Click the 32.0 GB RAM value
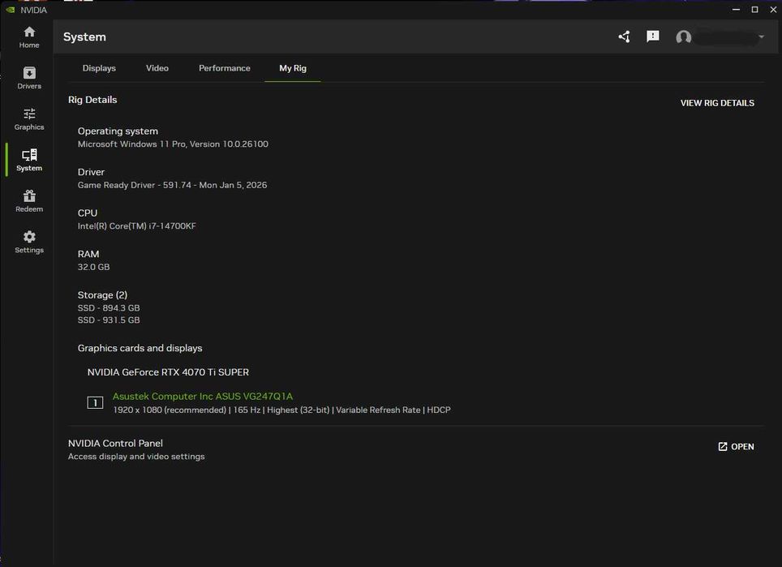Viewport: 782px width, 567px height. coord(94,267)
